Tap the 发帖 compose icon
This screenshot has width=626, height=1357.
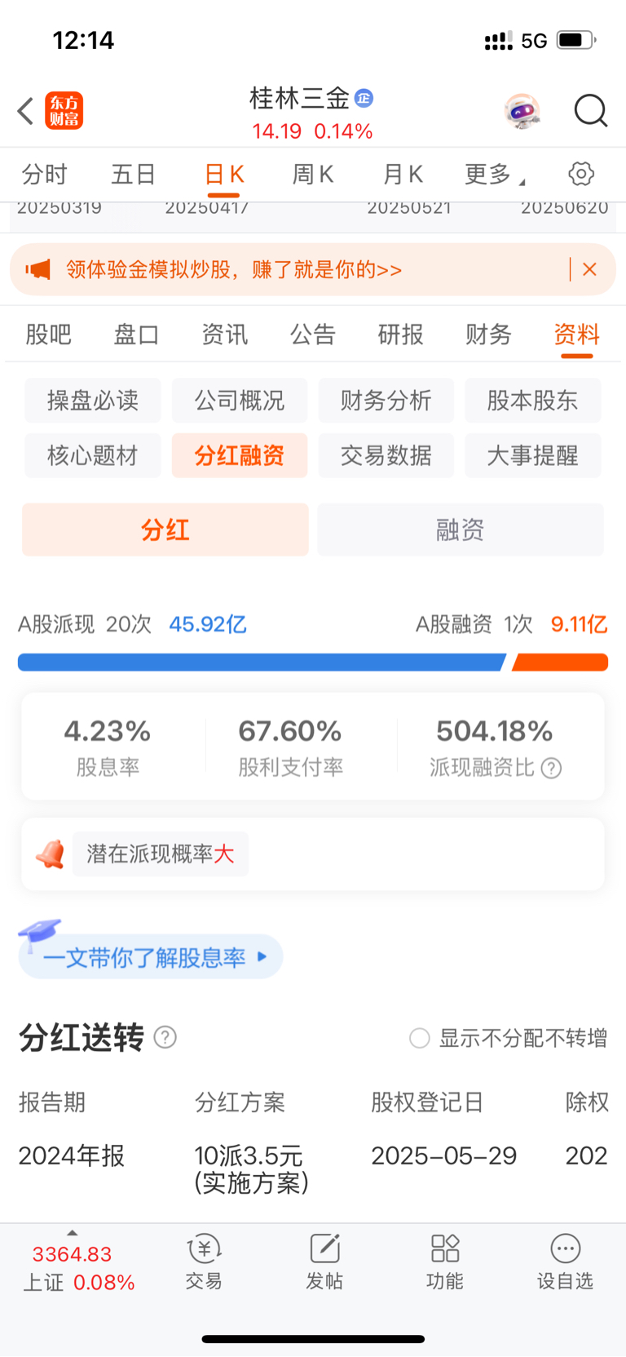point(324,1262)
